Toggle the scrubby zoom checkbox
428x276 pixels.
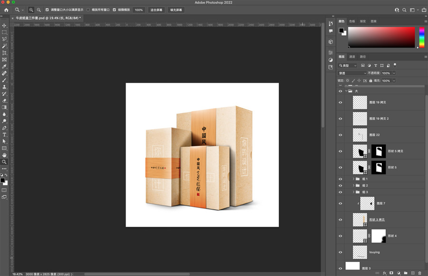(114, 10)
